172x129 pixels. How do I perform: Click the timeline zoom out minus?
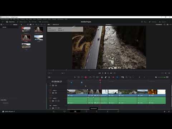click(133, 77)
